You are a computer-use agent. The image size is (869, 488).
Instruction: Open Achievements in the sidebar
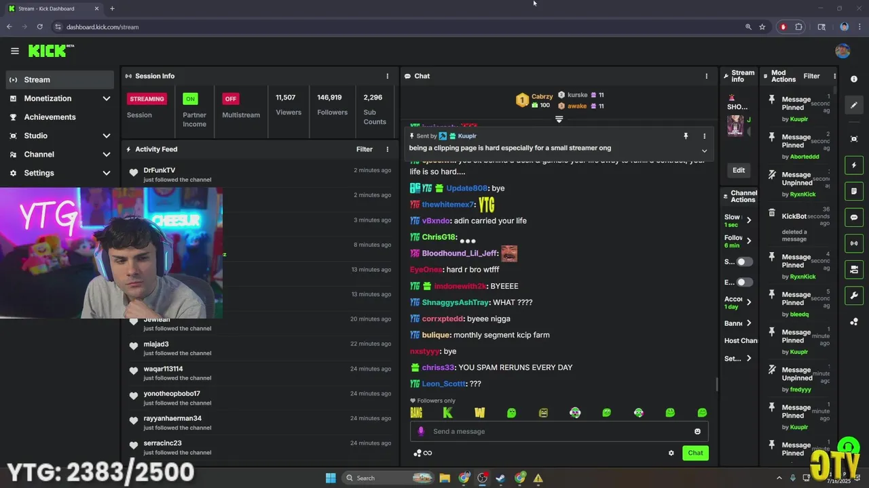60,117
